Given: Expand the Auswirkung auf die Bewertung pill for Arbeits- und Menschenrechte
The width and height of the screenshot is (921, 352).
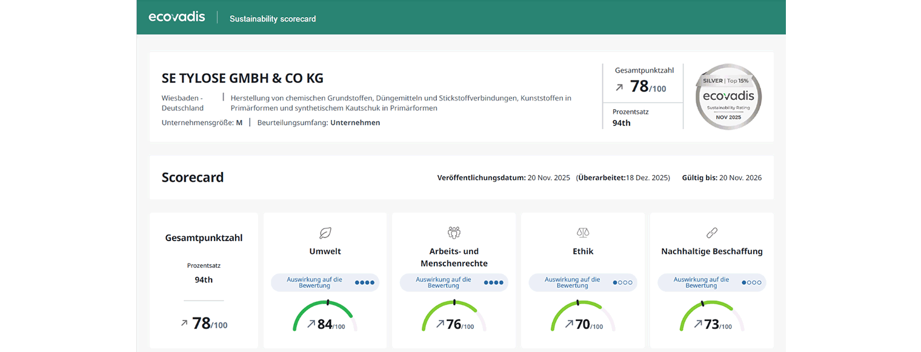Looking at the screenshot, I should pyautogui.click(x=453, y=282).
